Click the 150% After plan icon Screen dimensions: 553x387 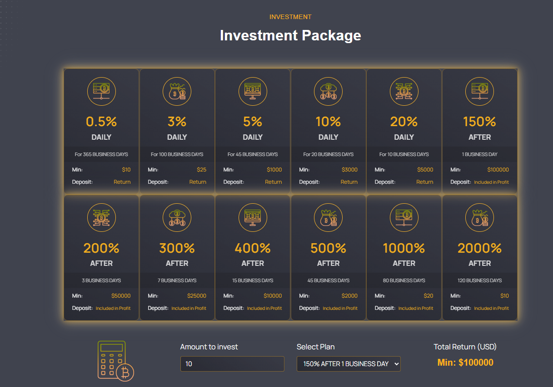click(x=479, y=91)
